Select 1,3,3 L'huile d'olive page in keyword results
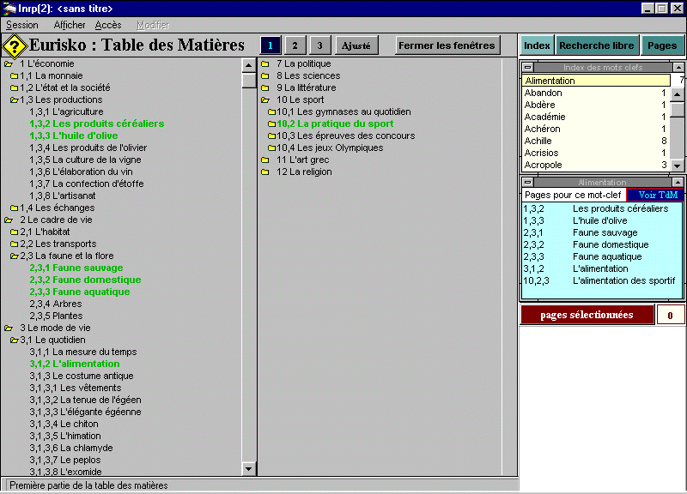The height and width of the screenshot is (494, 687). (599, 221)
